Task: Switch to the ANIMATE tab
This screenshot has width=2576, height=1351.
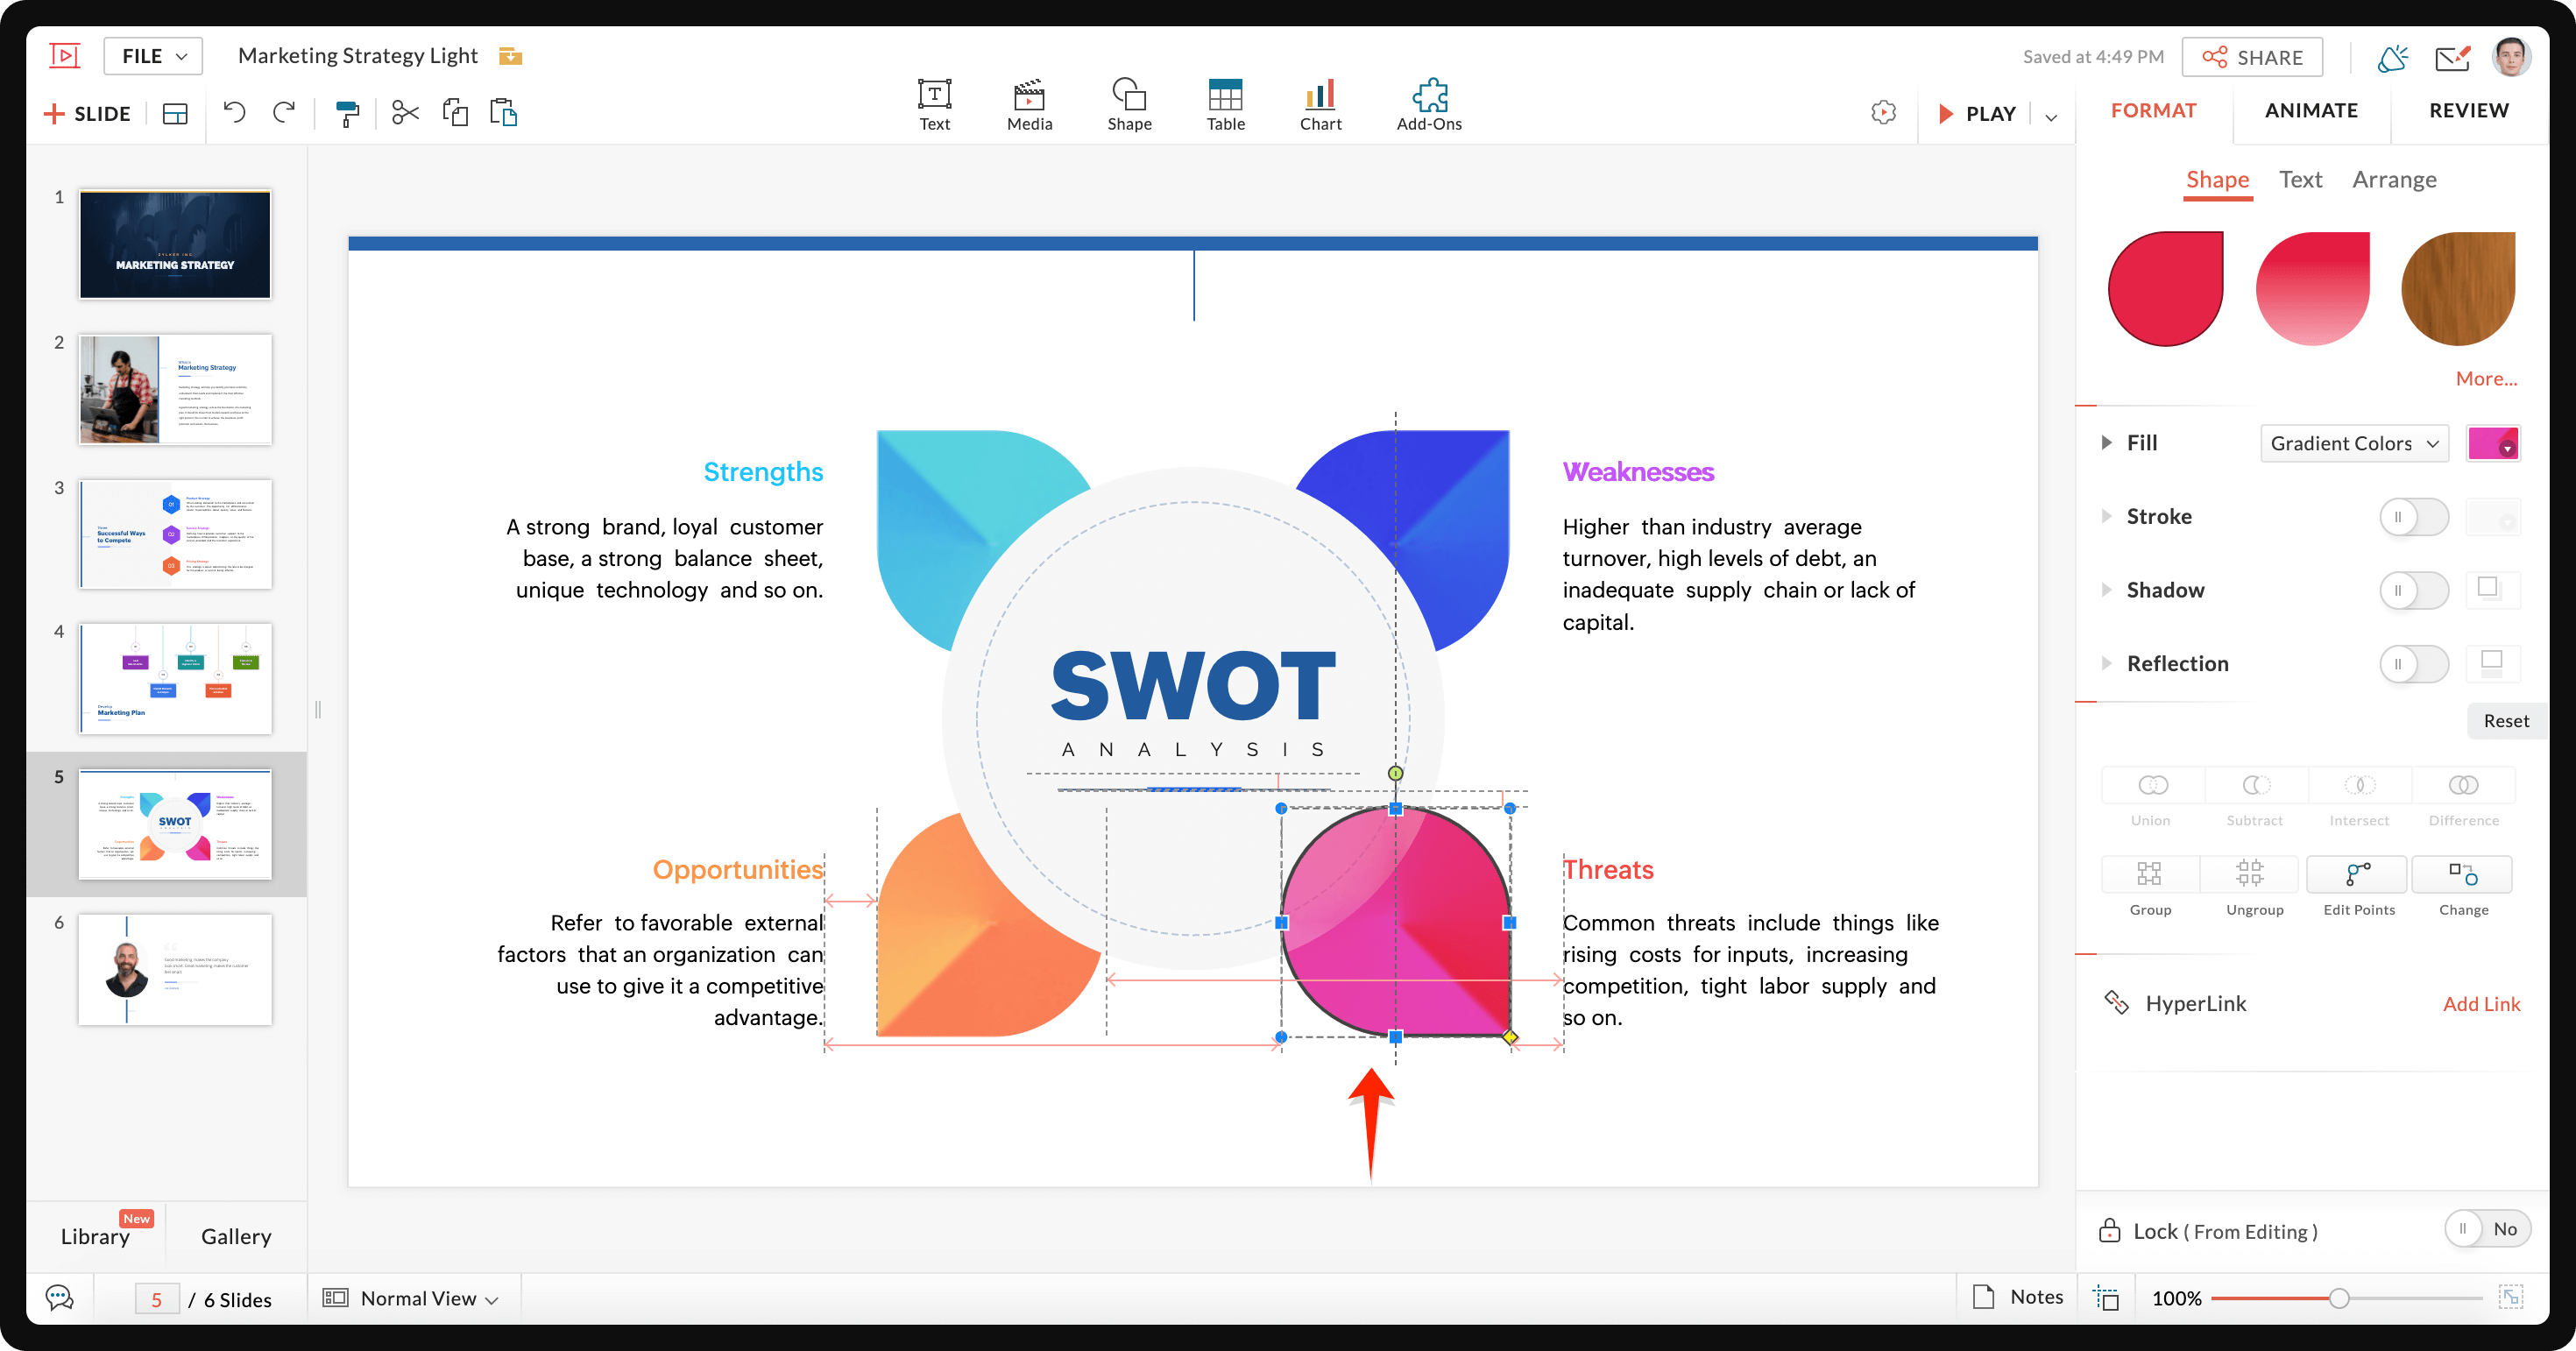Action: 2310,110
